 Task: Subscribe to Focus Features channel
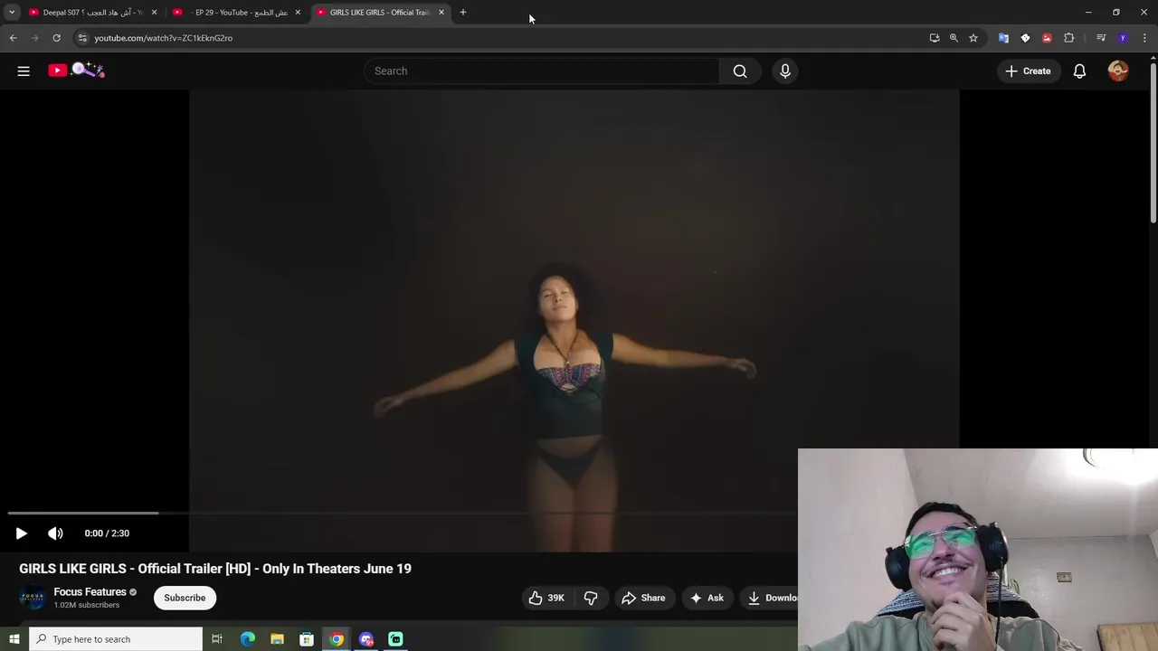pyautogui.click(x=185, y=598)
